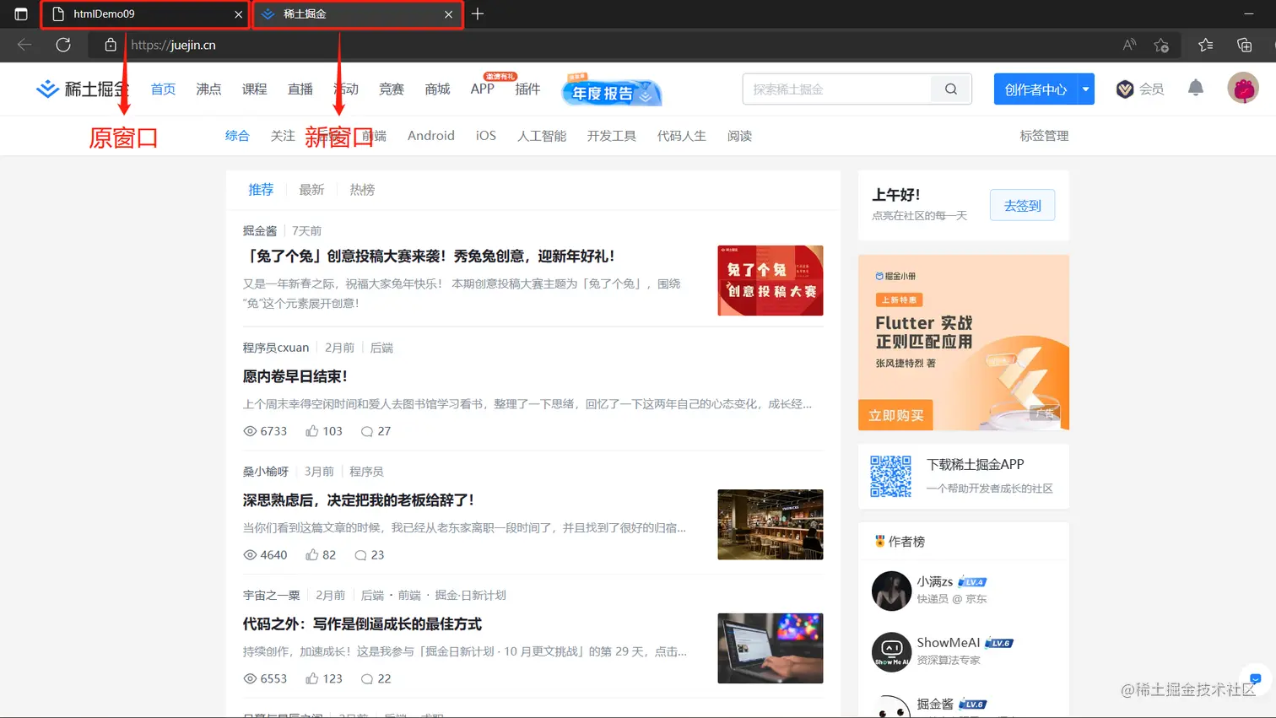Viewport: 1276px width, 718px height.
Task: Click the 下载稀土掘金APP QR code
Action: click(x=890, y=477)
